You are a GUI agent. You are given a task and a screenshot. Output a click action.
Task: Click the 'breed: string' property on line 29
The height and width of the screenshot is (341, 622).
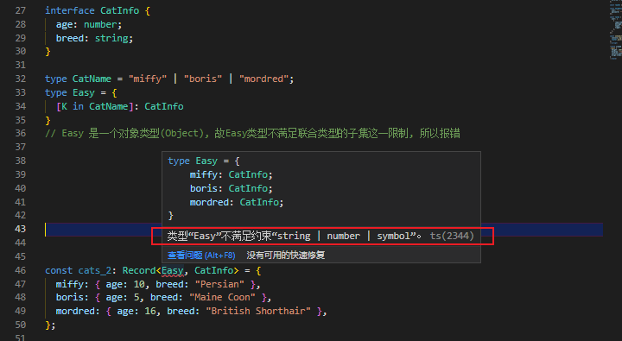[94, 38]
